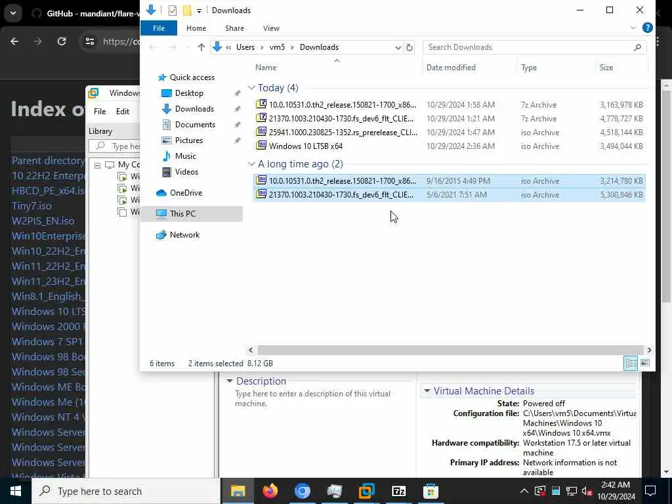Select the 21370.1003 7z Archive file
The height and width of the screenshot is (504, 672).
pyautogui.click(x=449, y=118)
